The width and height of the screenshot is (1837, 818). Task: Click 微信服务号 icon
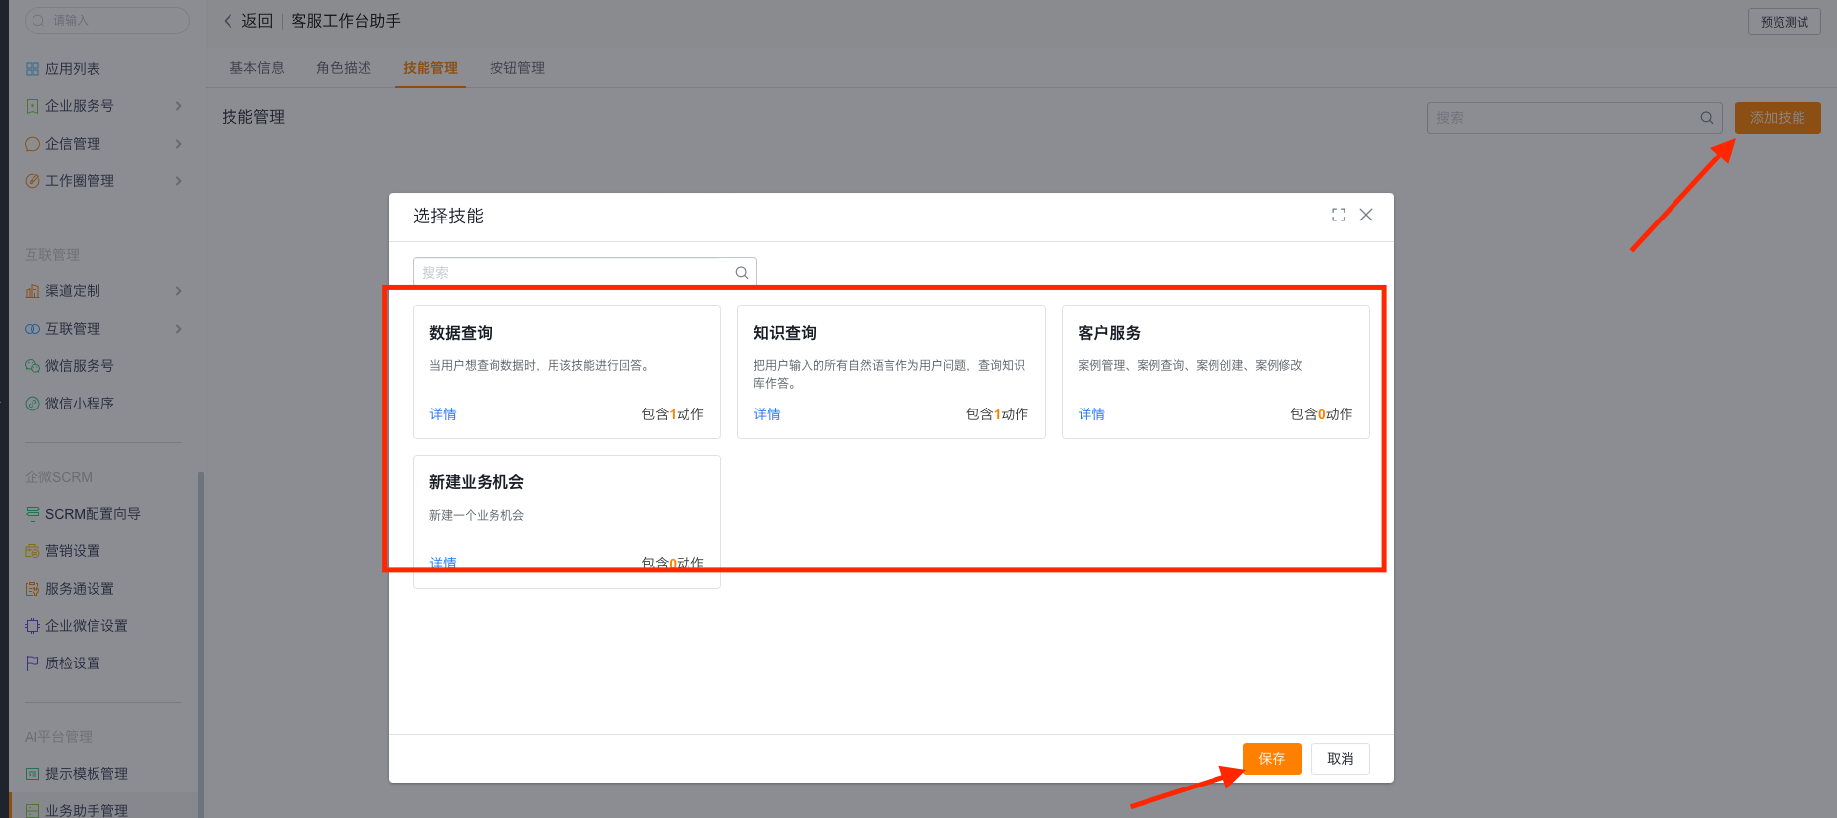point(33,366)
